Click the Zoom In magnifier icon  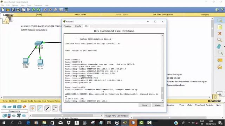coord(45,10)
